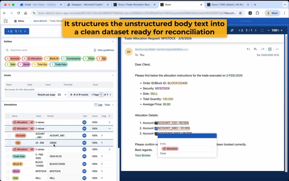Collapse the Allocation #2 row chevron

(x=109, y=129)
